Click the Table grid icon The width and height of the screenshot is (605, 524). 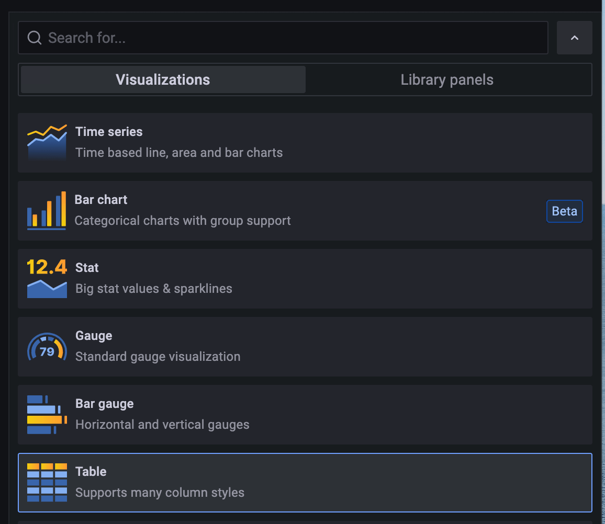(x=47, y=482)
